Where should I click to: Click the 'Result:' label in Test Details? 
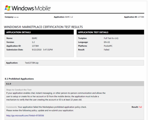[x=81, y=50]
